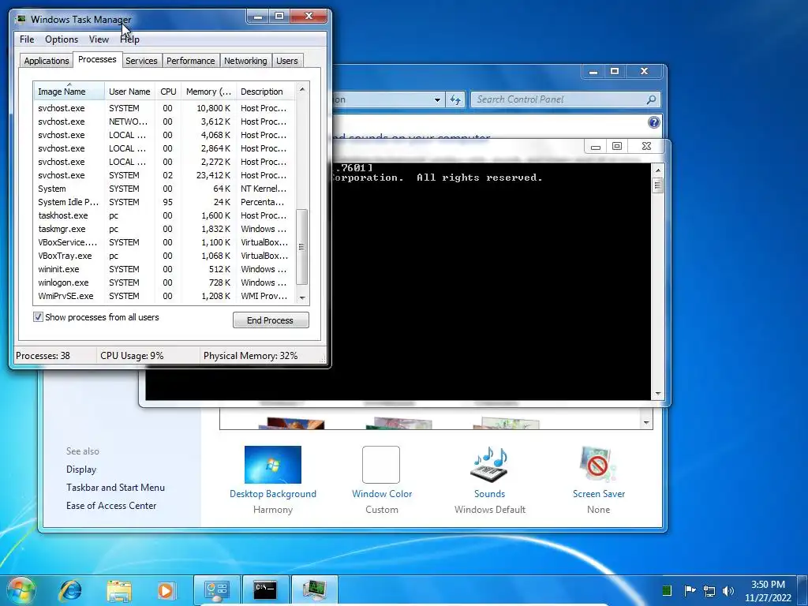The width and height of the screenshot is (808, 606).
Task: Sort by the CPU column header
Action: coord(168,92)
